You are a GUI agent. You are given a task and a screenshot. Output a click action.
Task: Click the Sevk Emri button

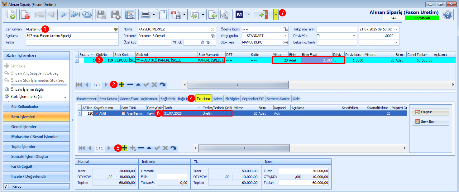point(430,121)
